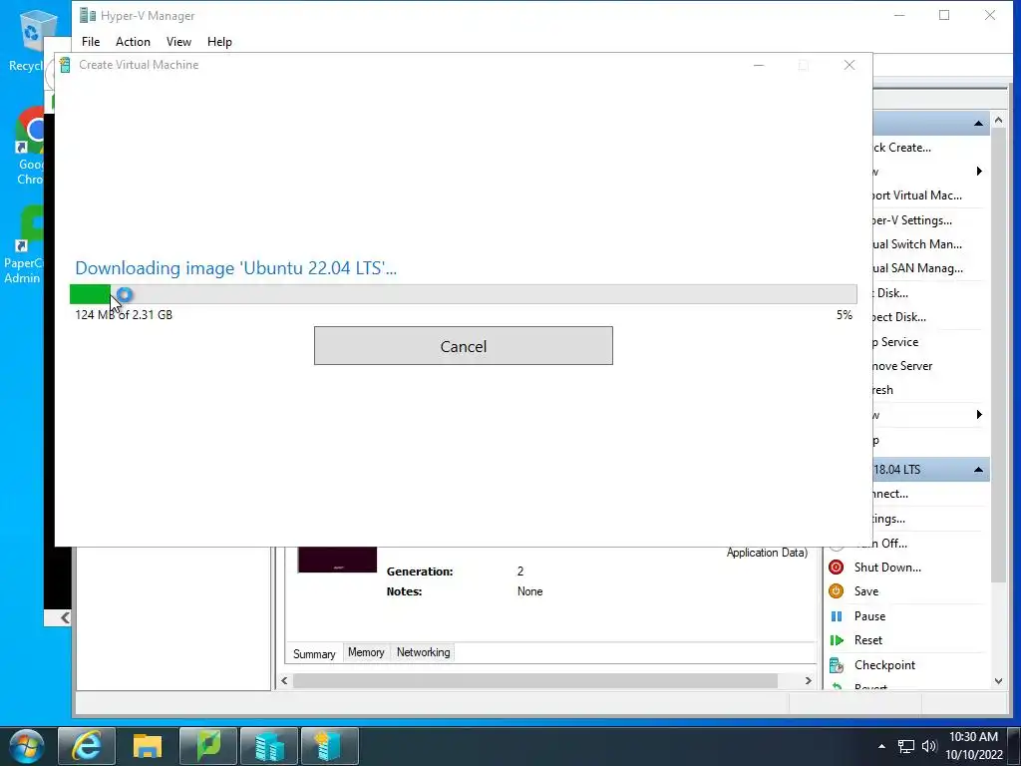1021x766 pixels.
Task: Click Actions pane scroll down arrow
Action: [x=998, y=681]
